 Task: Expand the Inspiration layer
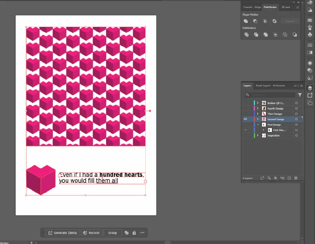(258, 135)
